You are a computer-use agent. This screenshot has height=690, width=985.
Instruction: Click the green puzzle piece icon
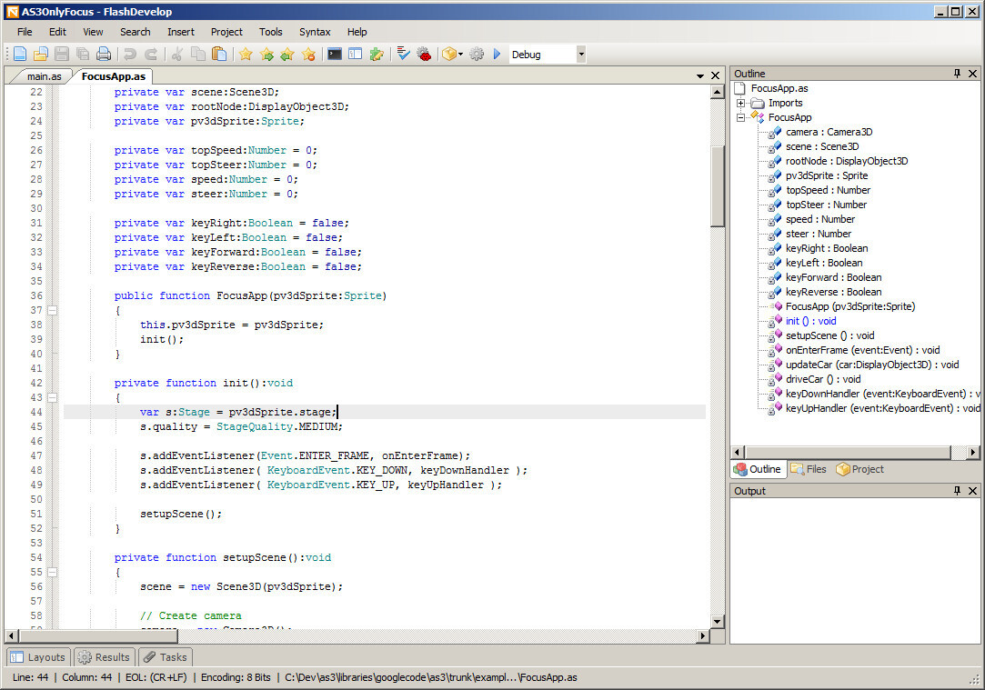point(377,55)
